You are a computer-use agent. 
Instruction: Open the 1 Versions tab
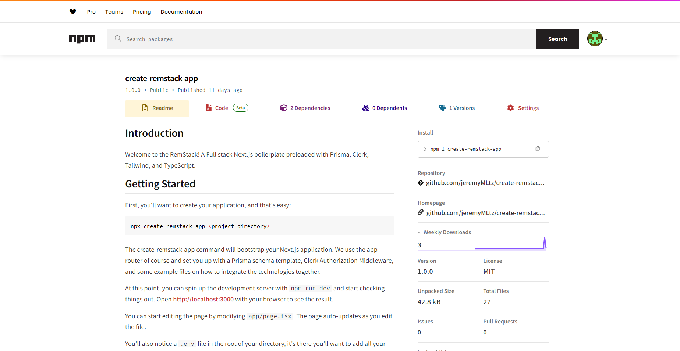click(457, 108)
